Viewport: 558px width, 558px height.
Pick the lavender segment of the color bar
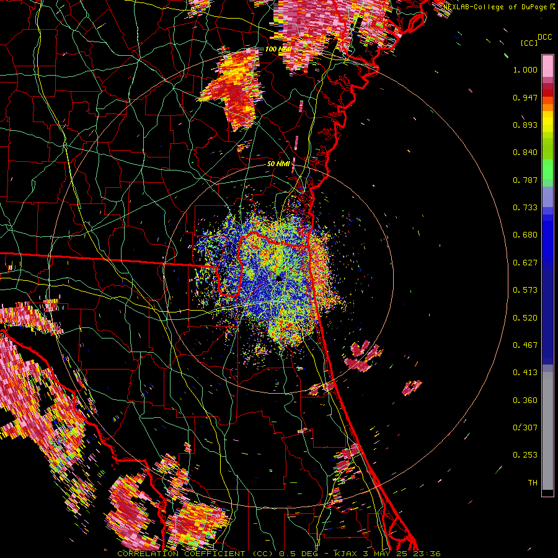pyautogui.click(x=547, y=197)
